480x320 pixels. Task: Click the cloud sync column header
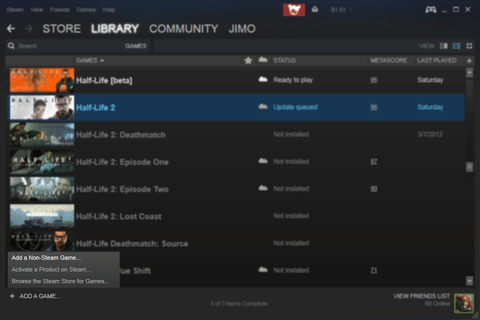(262, 60)
